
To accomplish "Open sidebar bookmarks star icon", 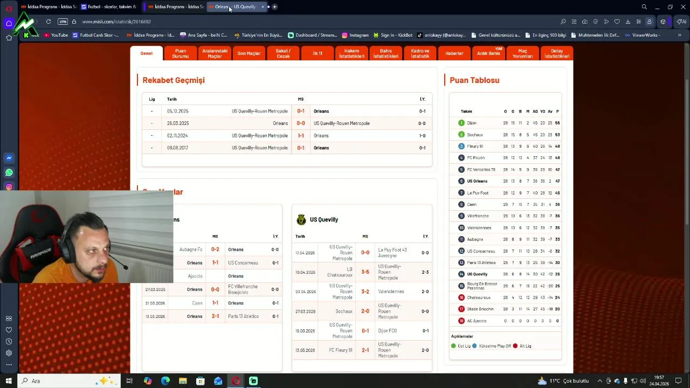I will click(9, 38).
